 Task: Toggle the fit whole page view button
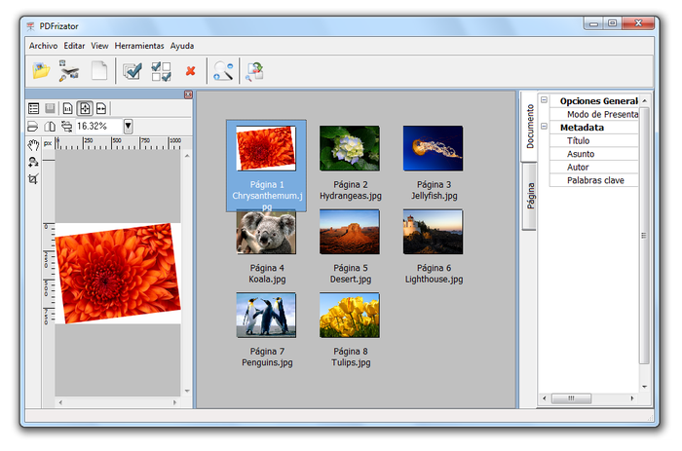point(85,108)
